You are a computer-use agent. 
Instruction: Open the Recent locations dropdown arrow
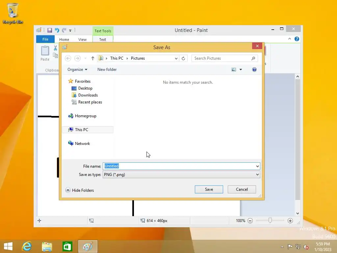click(x=85, y=58)
